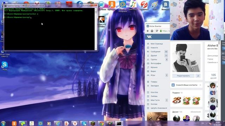Open the colorful cube taskbar icon

point(110,124)
